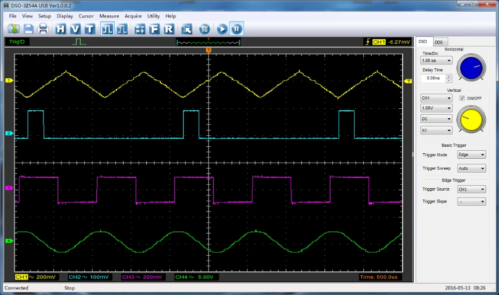Click the V vertical toolbar icon

75,29
